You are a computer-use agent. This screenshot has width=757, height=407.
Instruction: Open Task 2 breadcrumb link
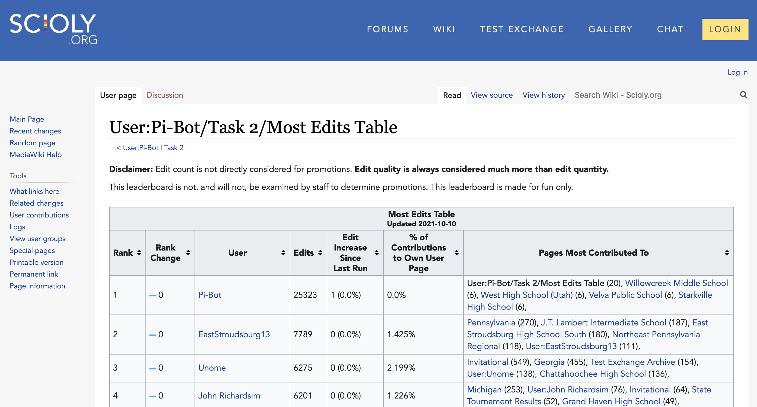[174, 148]
